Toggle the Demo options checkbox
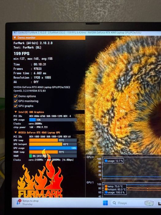Screen dimensions: 161x215 pyautogui.click(x=16, y=96)
